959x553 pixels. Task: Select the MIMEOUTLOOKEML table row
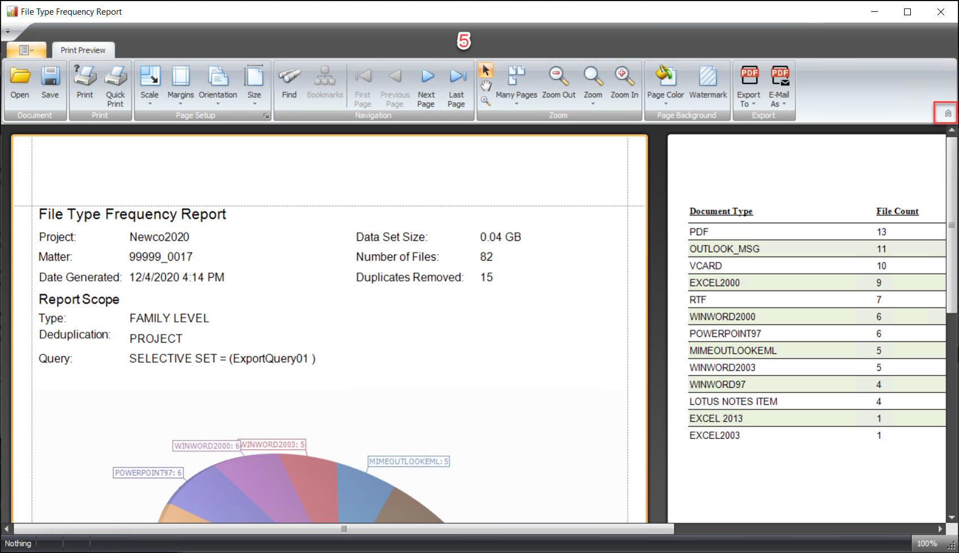point(817,350)
